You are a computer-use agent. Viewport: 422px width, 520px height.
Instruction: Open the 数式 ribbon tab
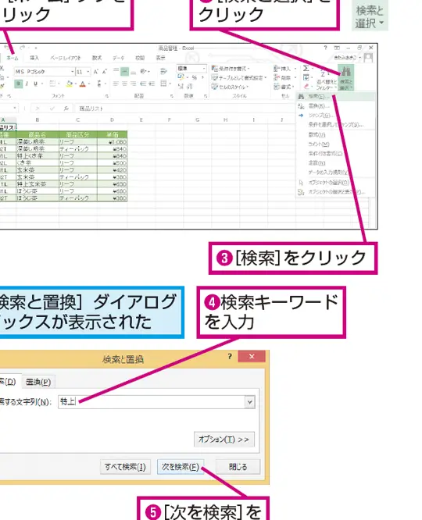97,58
